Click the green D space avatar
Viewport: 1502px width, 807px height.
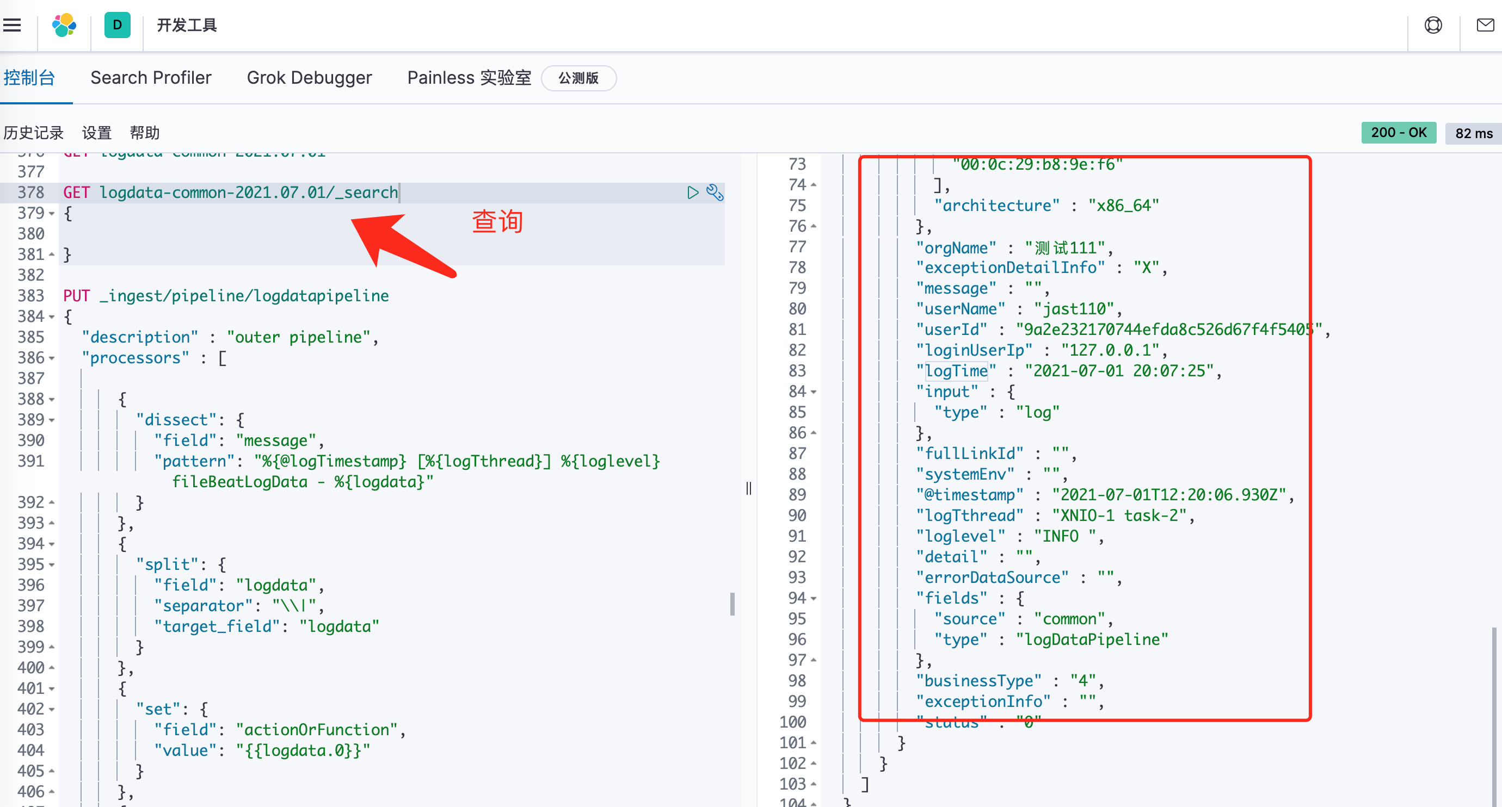coord(117,25)
